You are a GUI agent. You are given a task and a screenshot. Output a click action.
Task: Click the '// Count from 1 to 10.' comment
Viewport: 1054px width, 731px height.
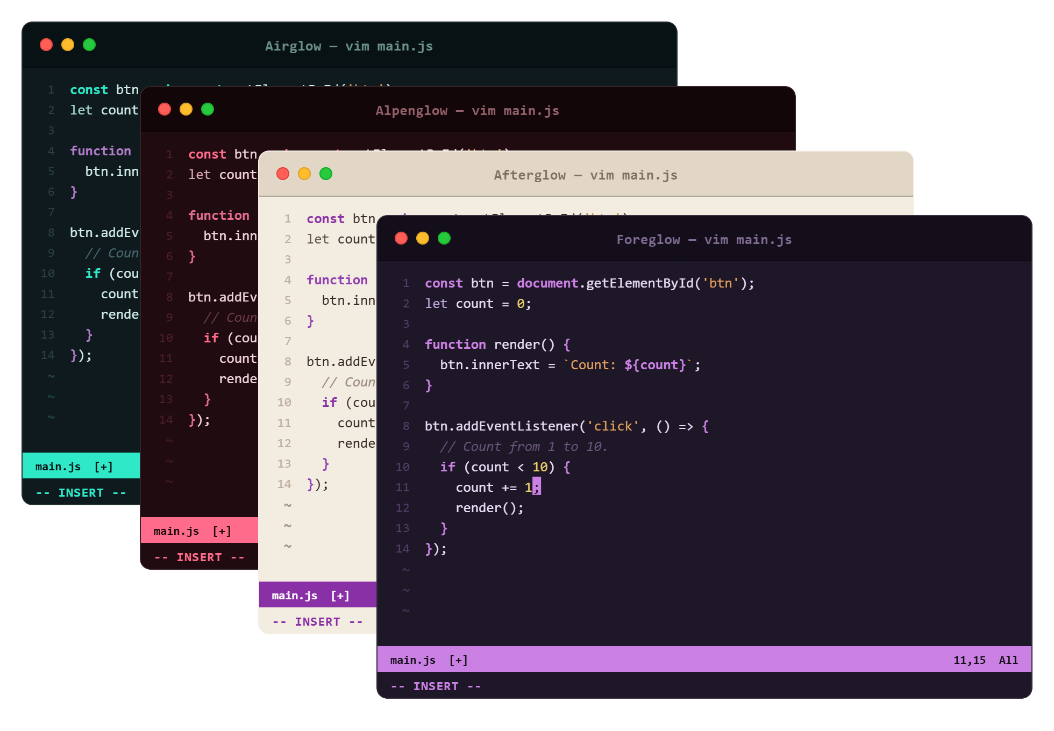click(524, 447)
